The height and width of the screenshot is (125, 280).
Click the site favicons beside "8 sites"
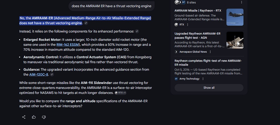[x=180, y=2]
